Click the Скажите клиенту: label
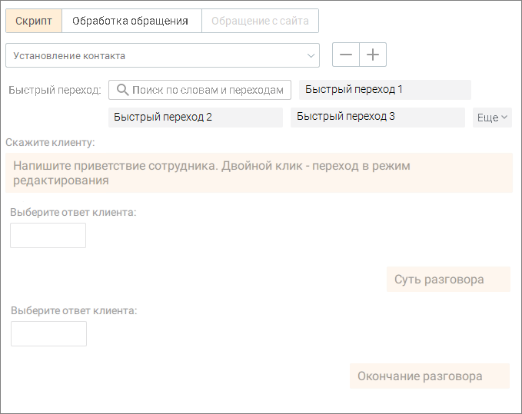The image size is (522, 414). [x=50, y=142]
